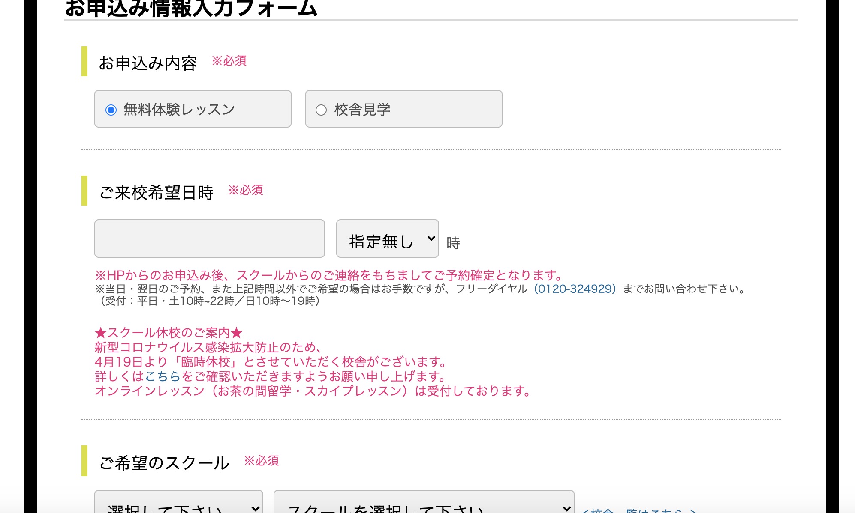Open the 指定無し time dropdown
Viewport: 855px width, 513px height.
[x=387, y=239]
